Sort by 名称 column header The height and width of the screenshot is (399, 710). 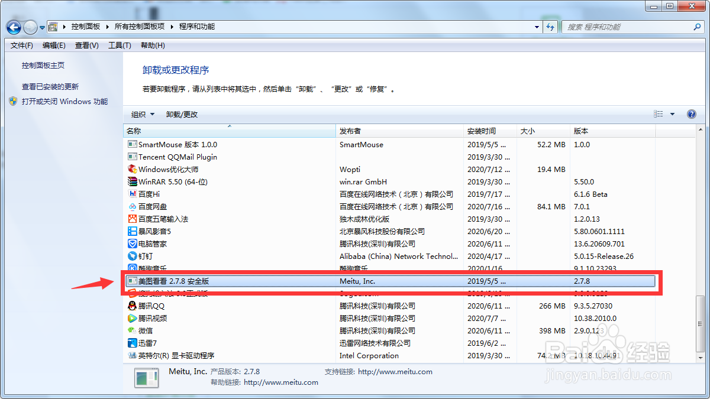[230, 131]
